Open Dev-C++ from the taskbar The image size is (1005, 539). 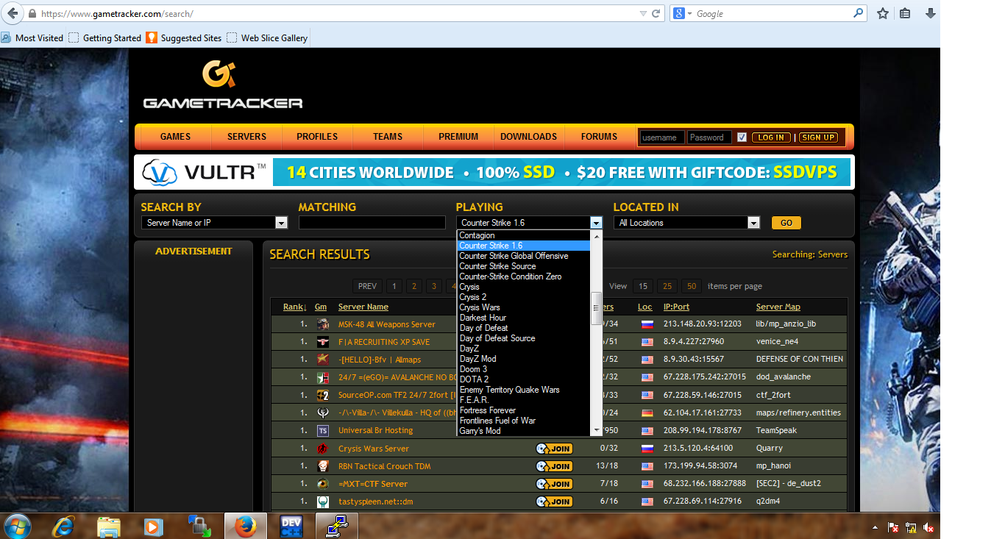(x=291, y=526)
